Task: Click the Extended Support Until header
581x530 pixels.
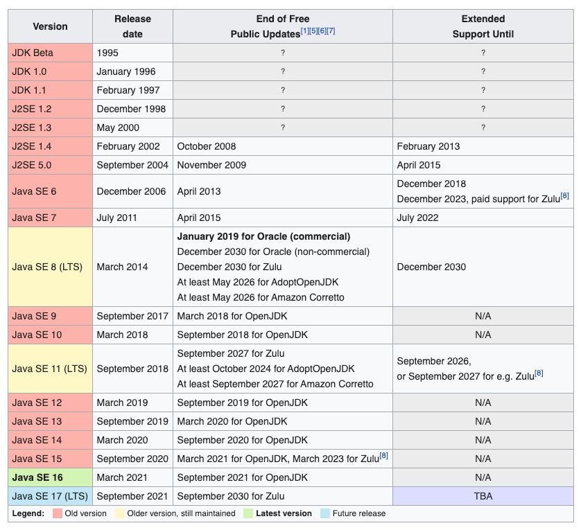Action: (483, 26)
